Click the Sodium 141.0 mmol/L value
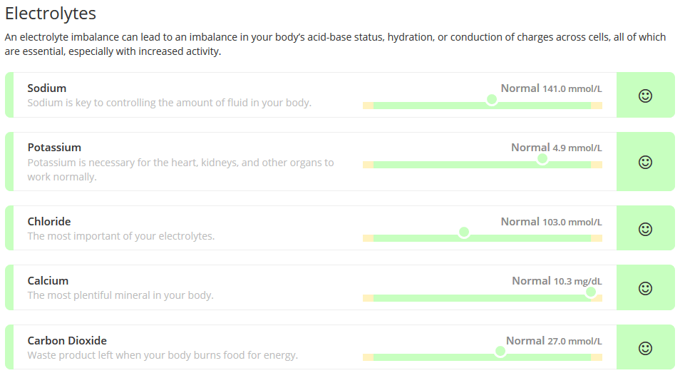Viewport: 685px width, 378px height. [572, 89]
